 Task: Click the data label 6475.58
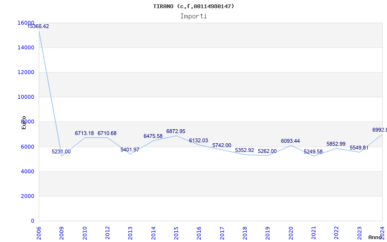153,136
